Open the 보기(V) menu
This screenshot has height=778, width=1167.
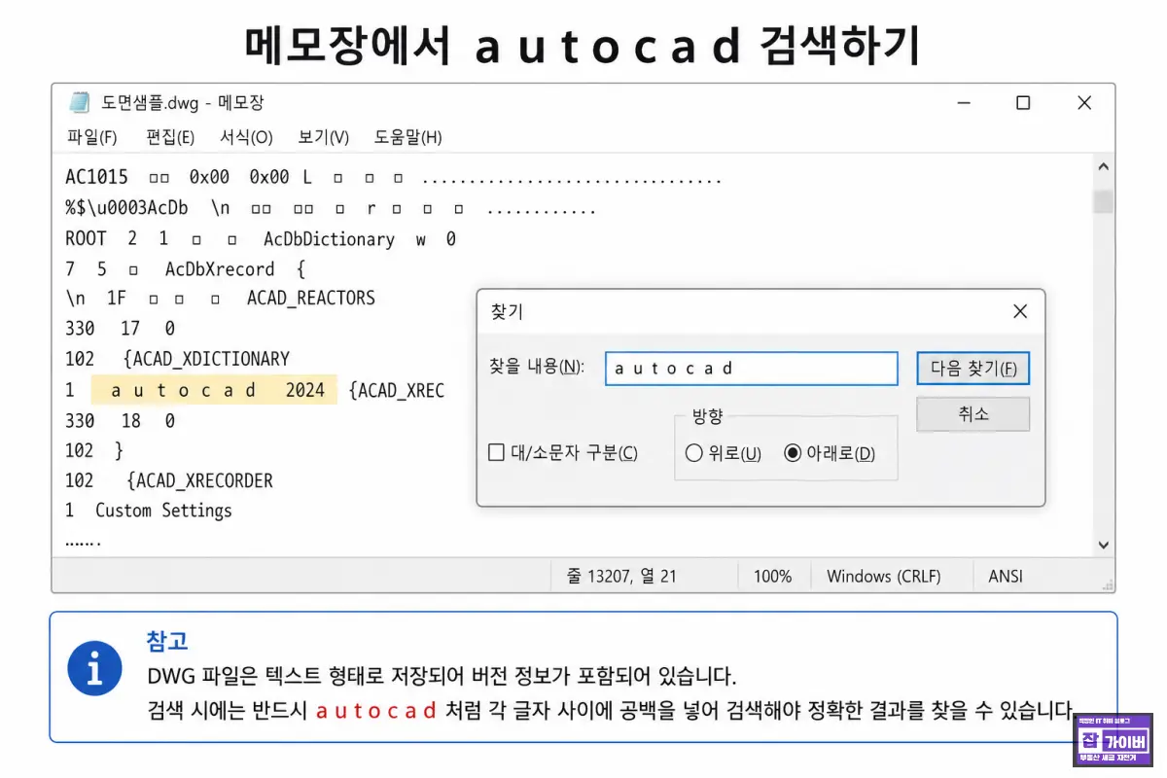click(324, 137)
